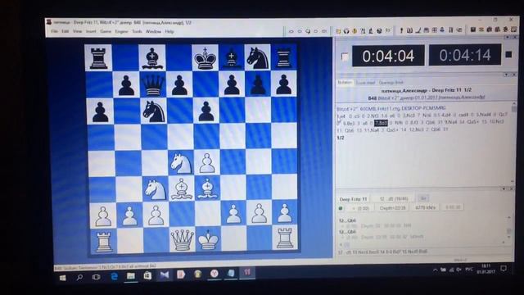Open the View menu
This screenshot has width=524, height=295.
77,31
